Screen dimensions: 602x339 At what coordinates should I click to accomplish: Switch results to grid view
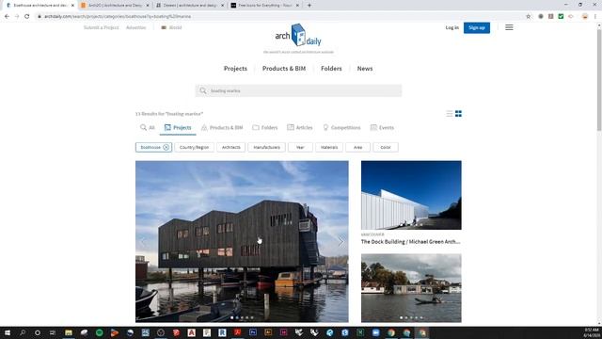coord(458,114)
